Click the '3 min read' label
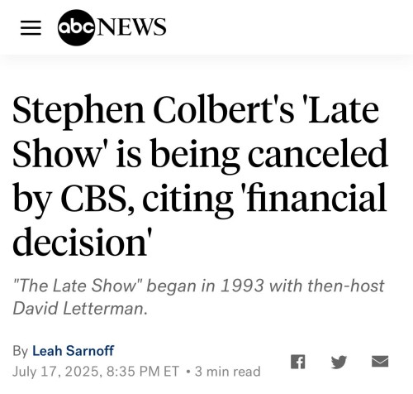 (x=228, y=372)
